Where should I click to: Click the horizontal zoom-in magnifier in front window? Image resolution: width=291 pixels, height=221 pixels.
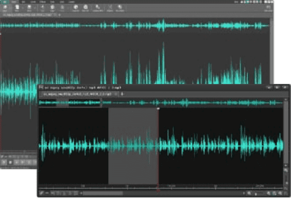tap(269, 193)
